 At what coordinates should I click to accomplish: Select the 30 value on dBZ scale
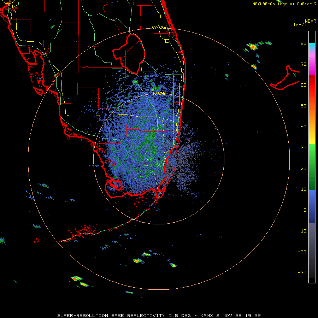coord(304,148)
